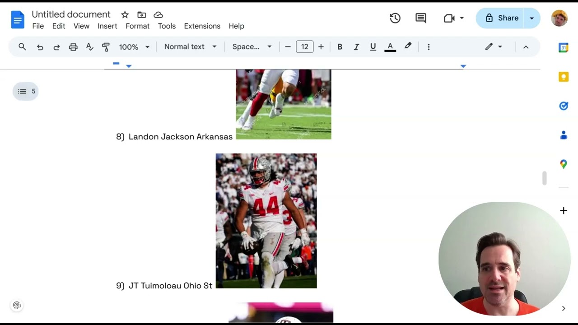Click text JT Tuimoloau Ohio St
This screenshot has width=578, height=325.
click(x=170, y=286)
